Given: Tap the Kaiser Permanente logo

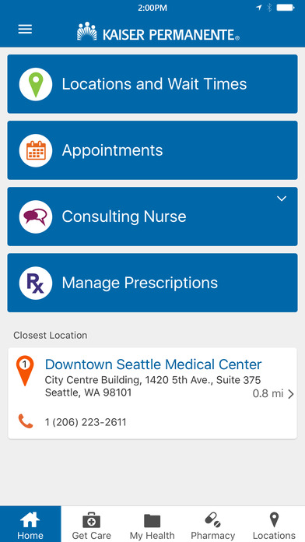Looking at the screenshot, I should [158, 32].
